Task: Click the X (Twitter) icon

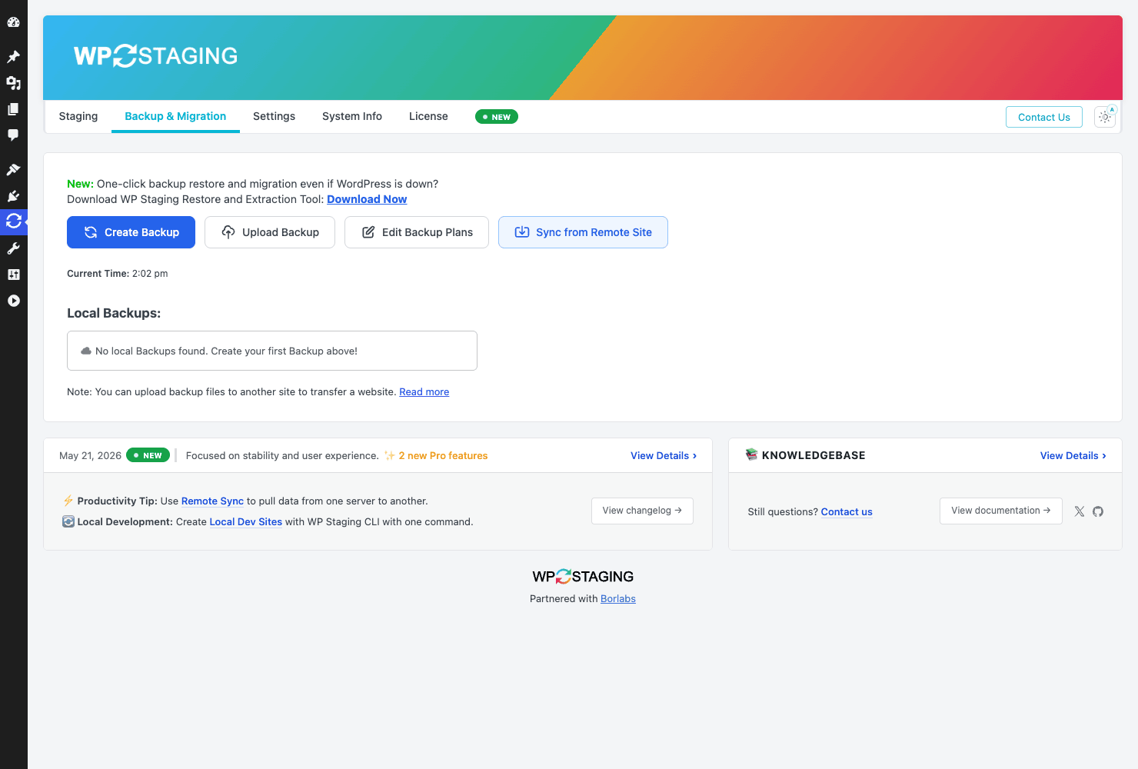Action: tap(1080, 511)
